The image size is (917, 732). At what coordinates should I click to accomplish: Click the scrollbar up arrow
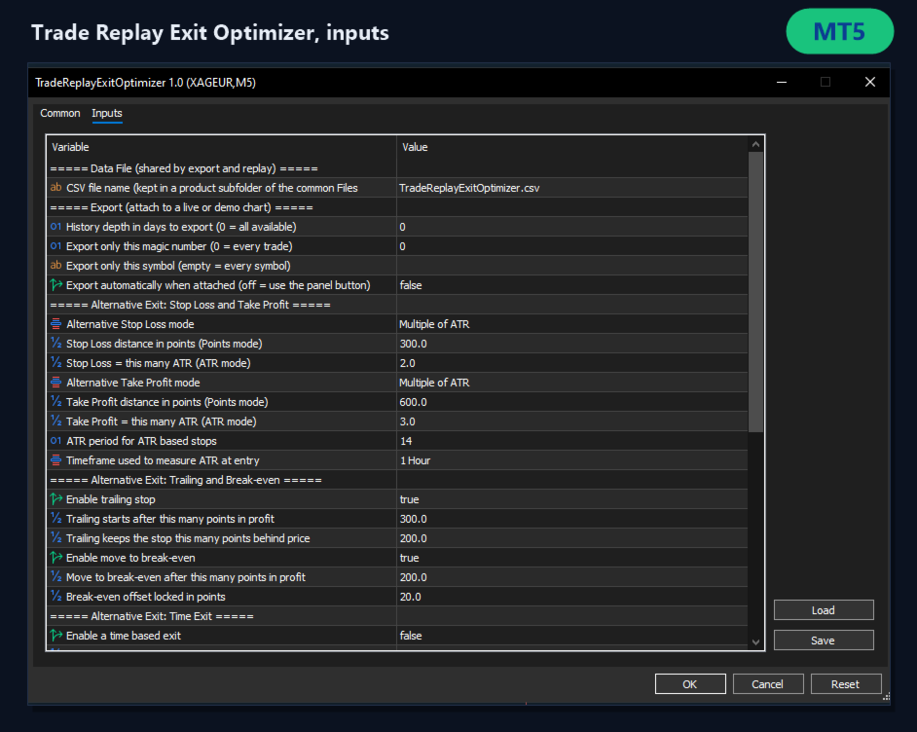[x=755, y=144]
